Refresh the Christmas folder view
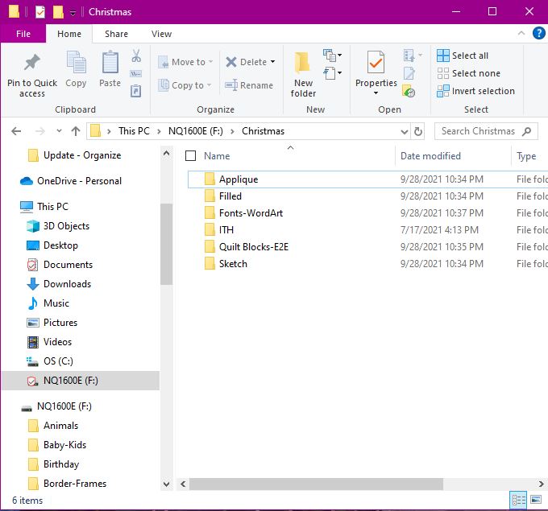The image size is (548, 511). (x=418, y=132)
